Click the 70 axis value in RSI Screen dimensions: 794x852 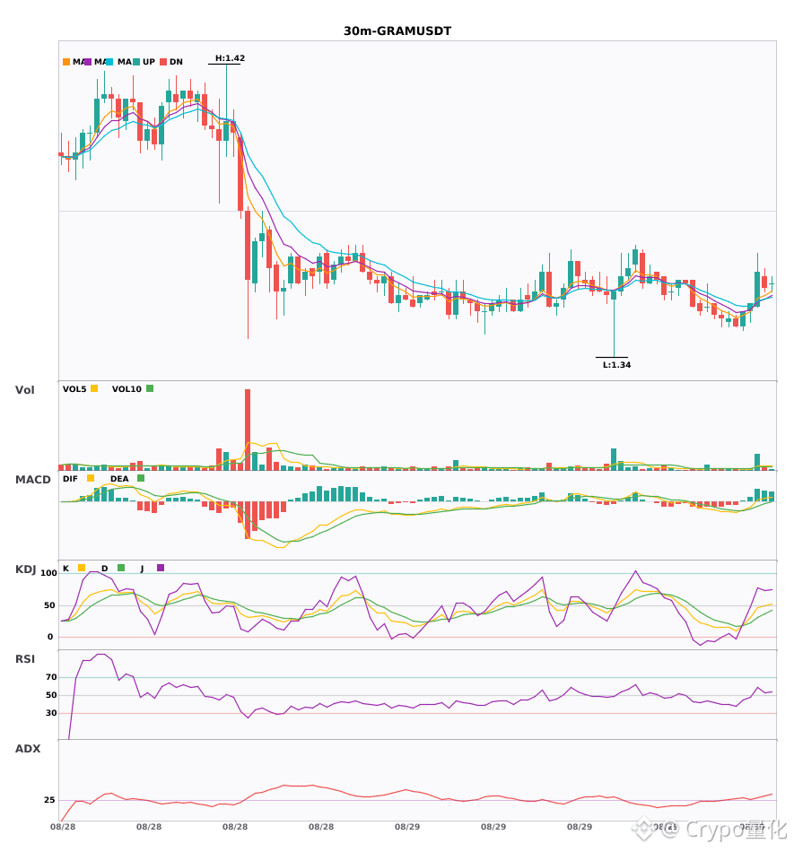51,677
